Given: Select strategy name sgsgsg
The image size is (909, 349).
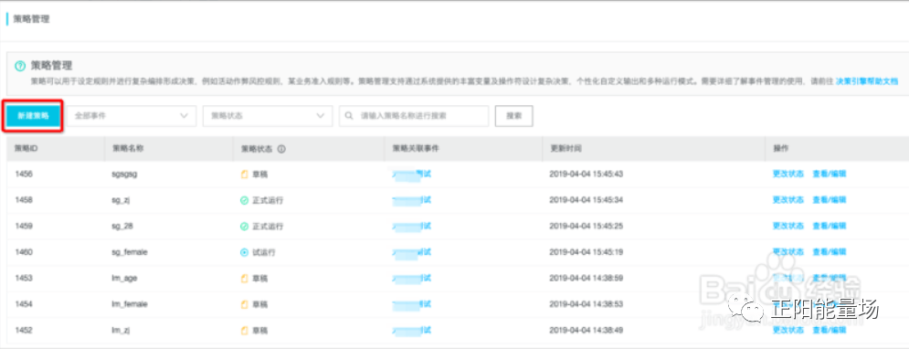Looking at the screenshot, I should click(124, 174).
